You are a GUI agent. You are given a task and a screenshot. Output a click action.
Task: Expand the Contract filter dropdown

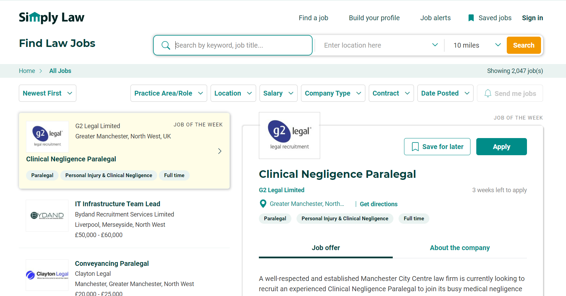click(391, 93)
